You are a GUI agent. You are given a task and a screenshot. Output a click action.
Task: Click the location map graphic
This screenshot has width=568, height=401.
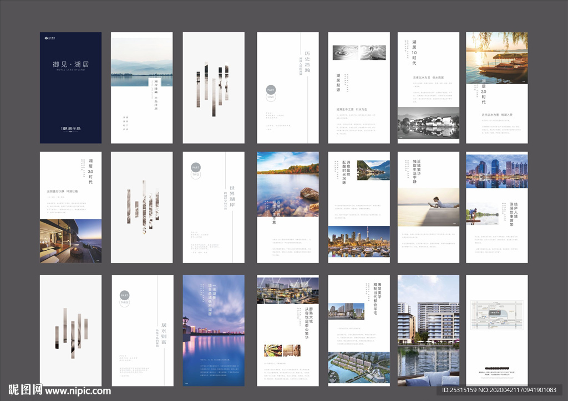coord(496,315)
